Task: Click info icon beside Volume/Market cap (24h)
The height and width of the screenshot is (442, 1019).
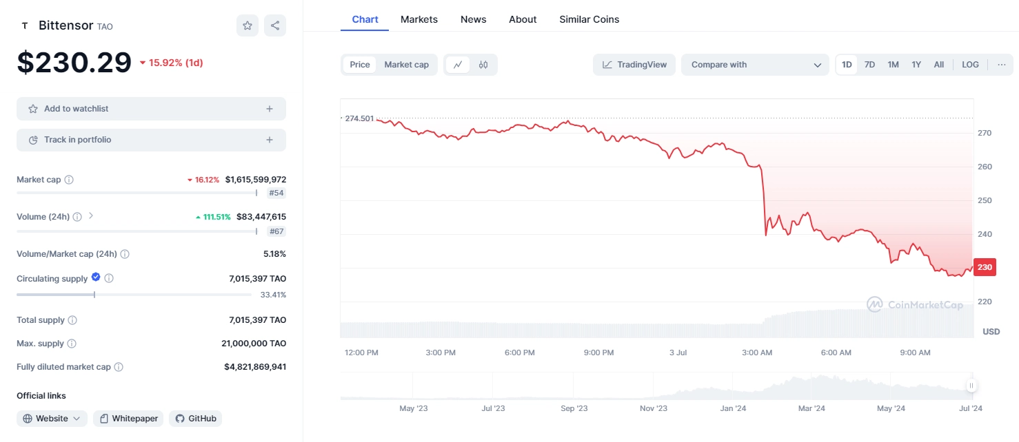Action: tap(125, 254)
